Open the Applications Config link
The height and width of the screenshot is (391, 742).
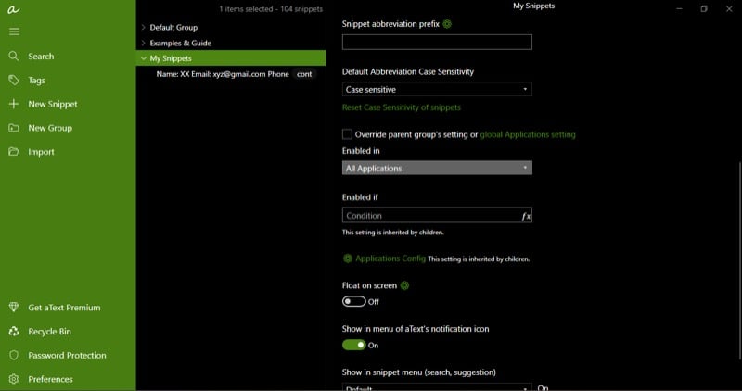coord(390,259)
